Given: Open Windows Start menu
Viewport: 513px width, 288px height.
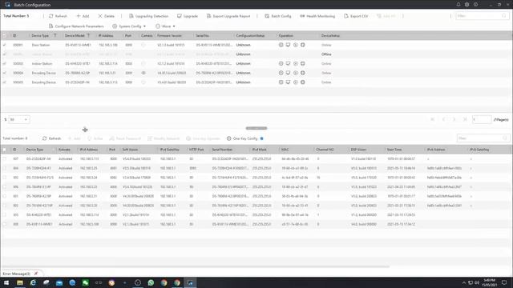Looking at the screenshot, I should click(x=6, y=282).
